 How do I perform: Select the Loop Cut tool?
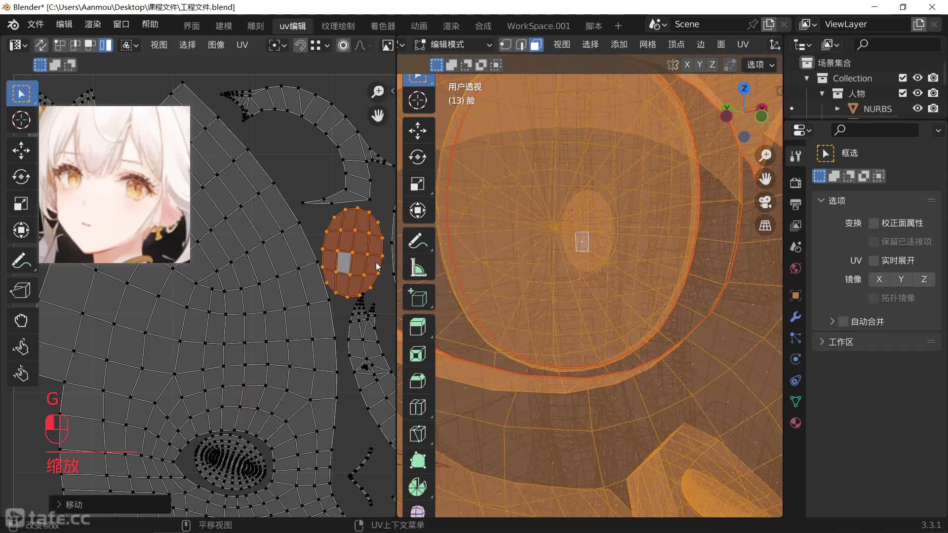click(418, 408)
